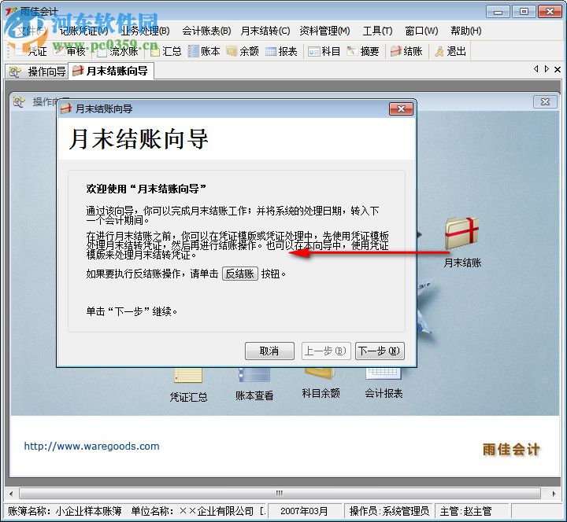
Task: Click the scrollbar left arrow
Action: point(11,494)
